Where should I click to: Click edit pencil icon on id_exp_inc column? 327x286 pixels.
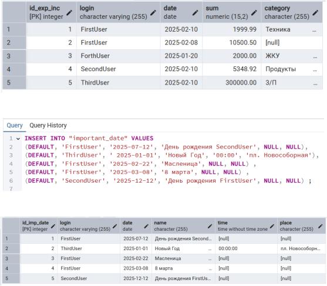coord(69,13)
